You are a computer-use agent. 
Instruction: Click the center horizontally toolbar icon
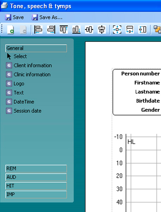coord(89,29)
